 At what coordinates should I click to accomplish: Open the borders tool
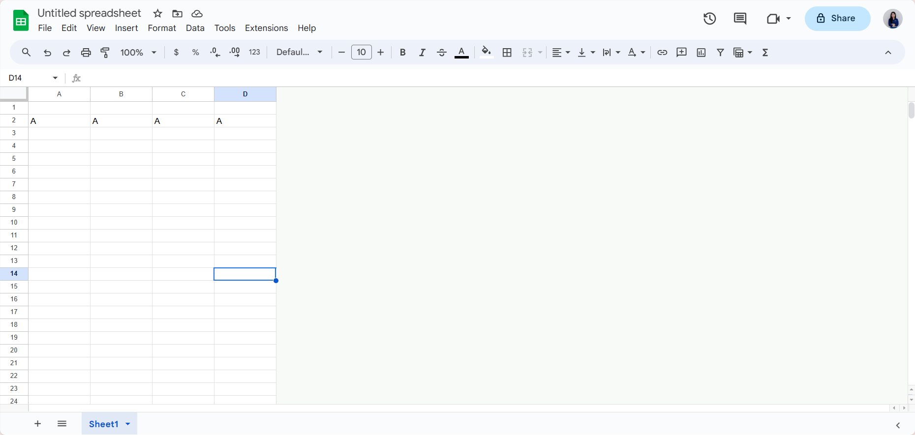pos(507,52)
